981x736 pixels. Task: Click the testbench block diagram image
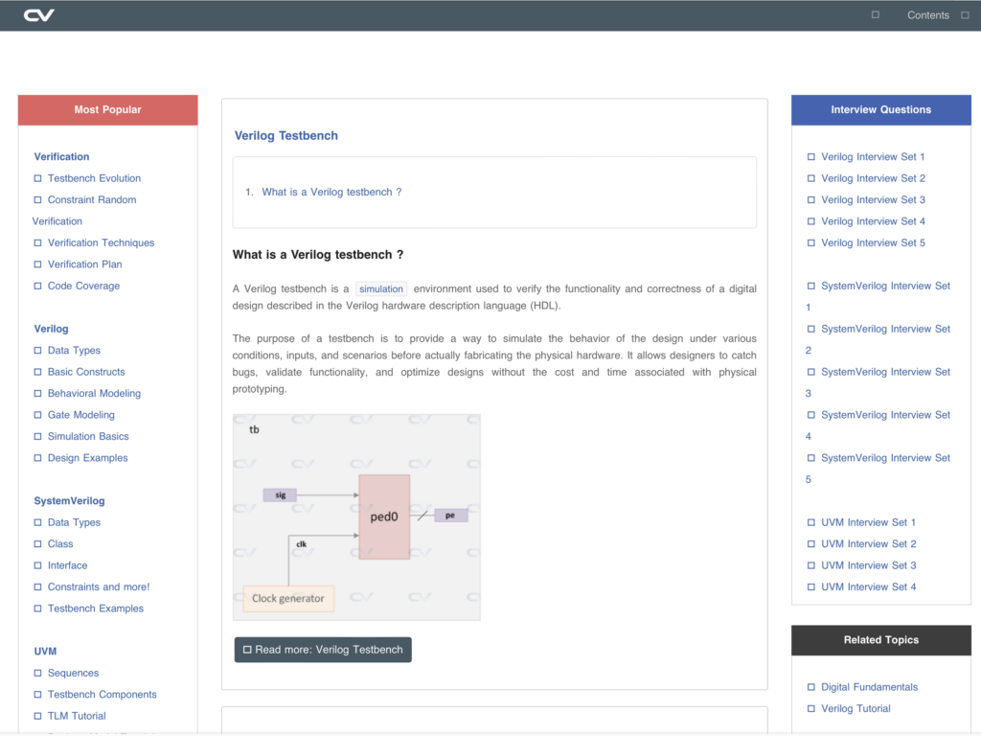pyautogui.click(x=356, y=517)
